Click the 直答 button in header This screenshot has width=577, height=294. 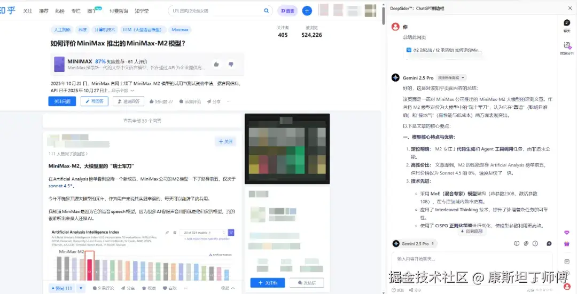click(287, 11)
